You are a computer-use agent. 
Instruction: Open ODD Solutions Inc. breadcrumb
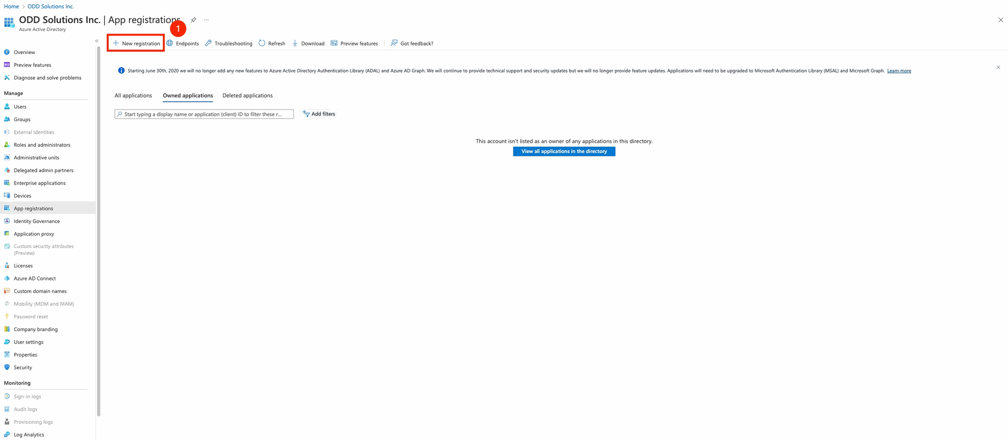pyautogui.click(x=50, y=6)
